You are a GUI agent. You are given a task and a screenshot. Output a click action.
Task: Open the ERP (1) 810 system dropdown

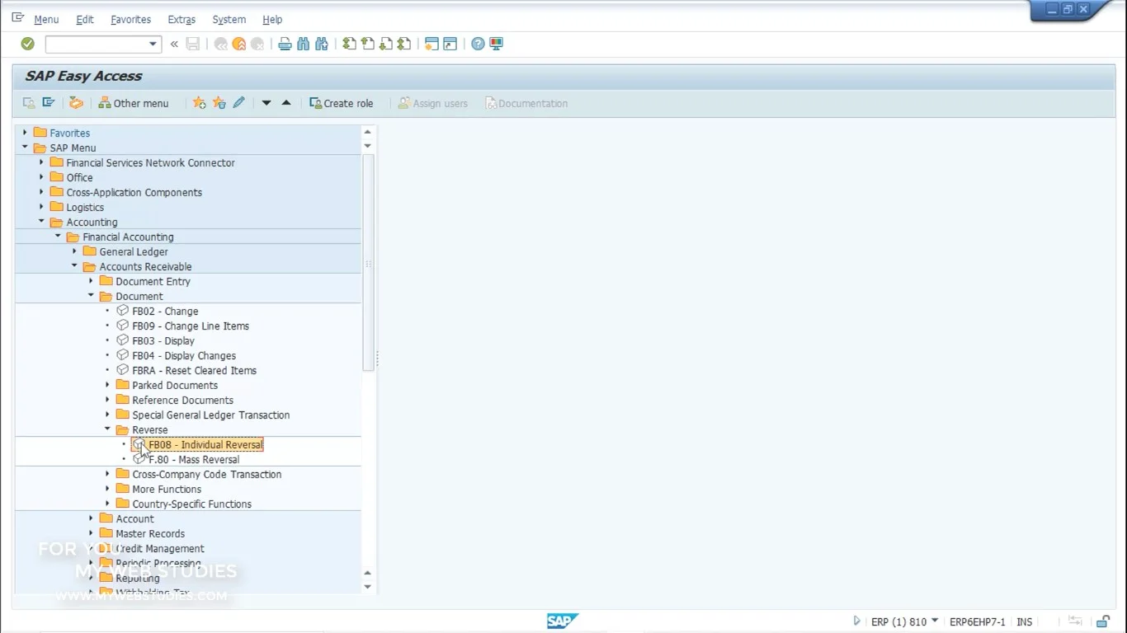point(935,621)
